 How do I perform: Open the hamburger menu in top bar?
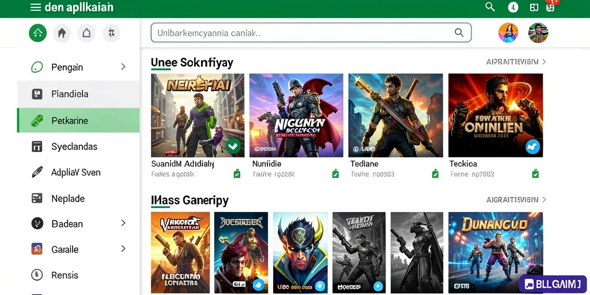pos(36,7)
